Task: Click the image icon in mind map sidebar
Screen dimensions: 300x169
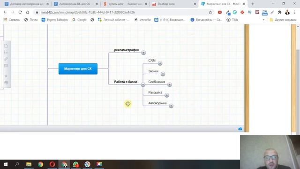Action: point(6,66)
